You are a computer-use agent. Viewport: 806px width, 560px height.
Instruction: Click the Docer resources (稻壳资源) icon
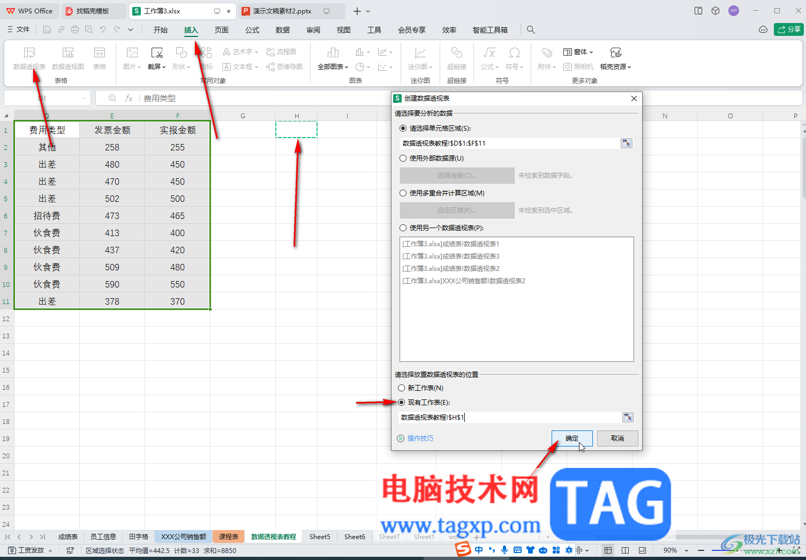pos(616,52)
